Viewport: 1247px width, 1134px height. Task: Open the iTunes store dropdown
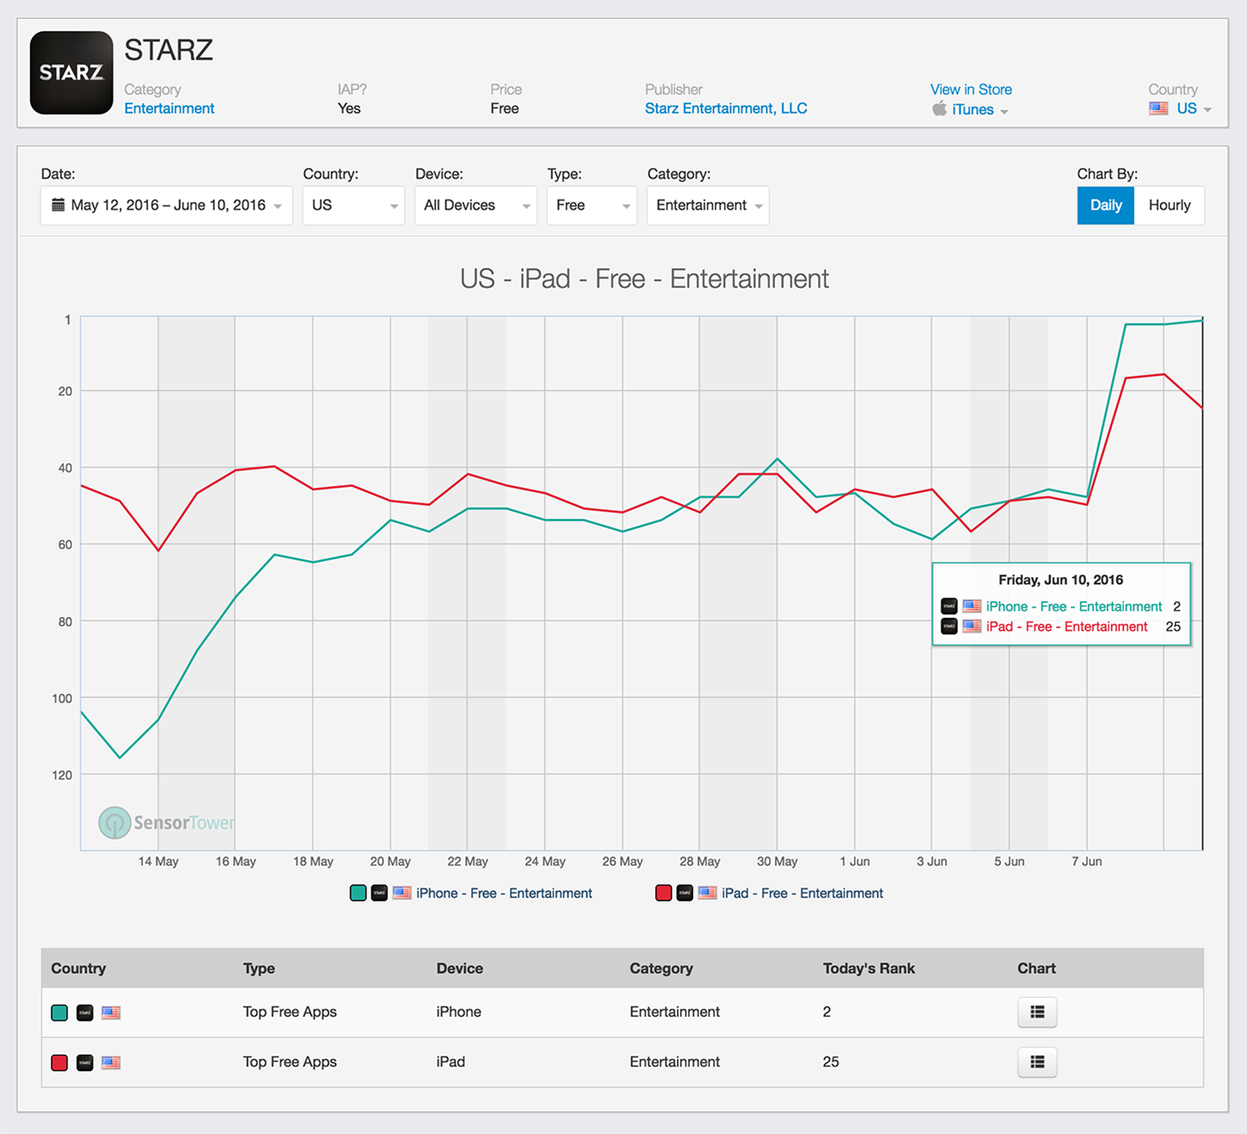pos(980,110)
